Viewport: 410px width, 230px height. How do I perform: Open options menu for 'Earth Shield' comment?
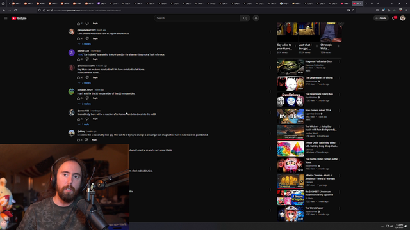click(x=270, y=52)
